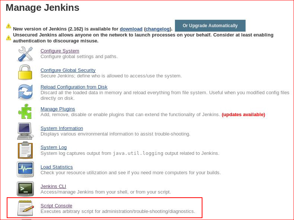Open the Jenkins CLI link
The width and height of the screenshot is (294, 220).
coord(53,186)
